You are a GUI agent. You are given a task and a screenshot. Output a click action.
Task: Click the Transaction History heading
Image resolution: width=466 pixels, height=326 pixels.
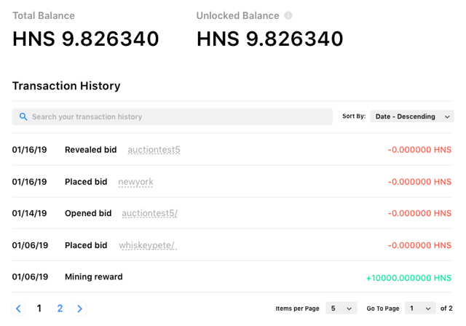(66, 86)
